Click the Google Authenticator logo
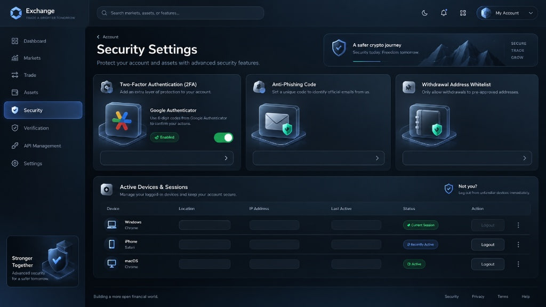The image size is (546, 307). 122,121
